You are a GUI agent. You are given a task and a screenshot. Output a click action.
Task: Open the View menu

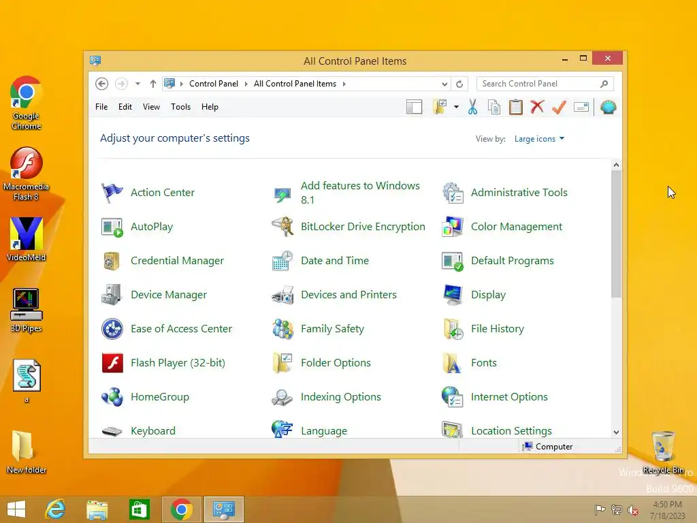(x=151, y=107)
